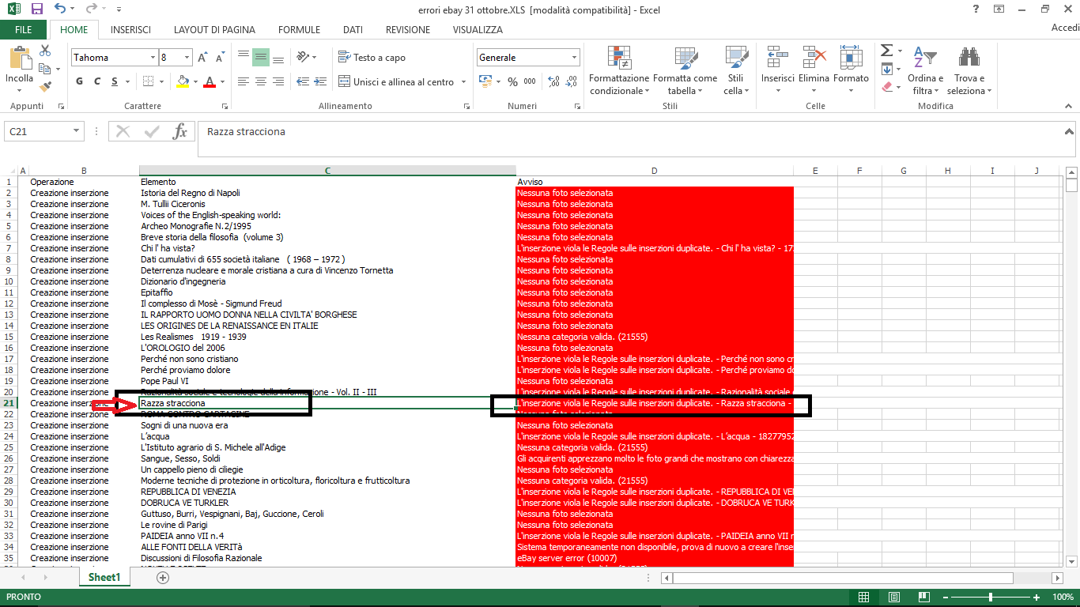The image size is (1080, 607).
Task: Click the Elimina cells button
Action: (814, 70)
